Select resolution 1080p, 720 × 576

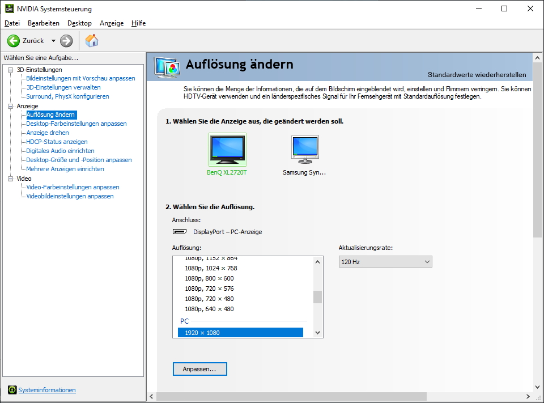(x=209, y=289)
